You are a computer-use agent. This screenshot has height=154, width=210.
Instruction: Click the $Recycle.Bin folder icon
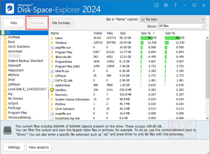tap(52, 57)
